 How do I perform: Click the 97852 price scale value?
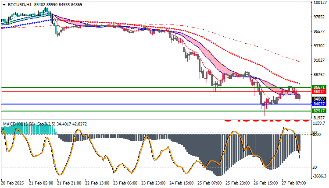click(319, 17)
